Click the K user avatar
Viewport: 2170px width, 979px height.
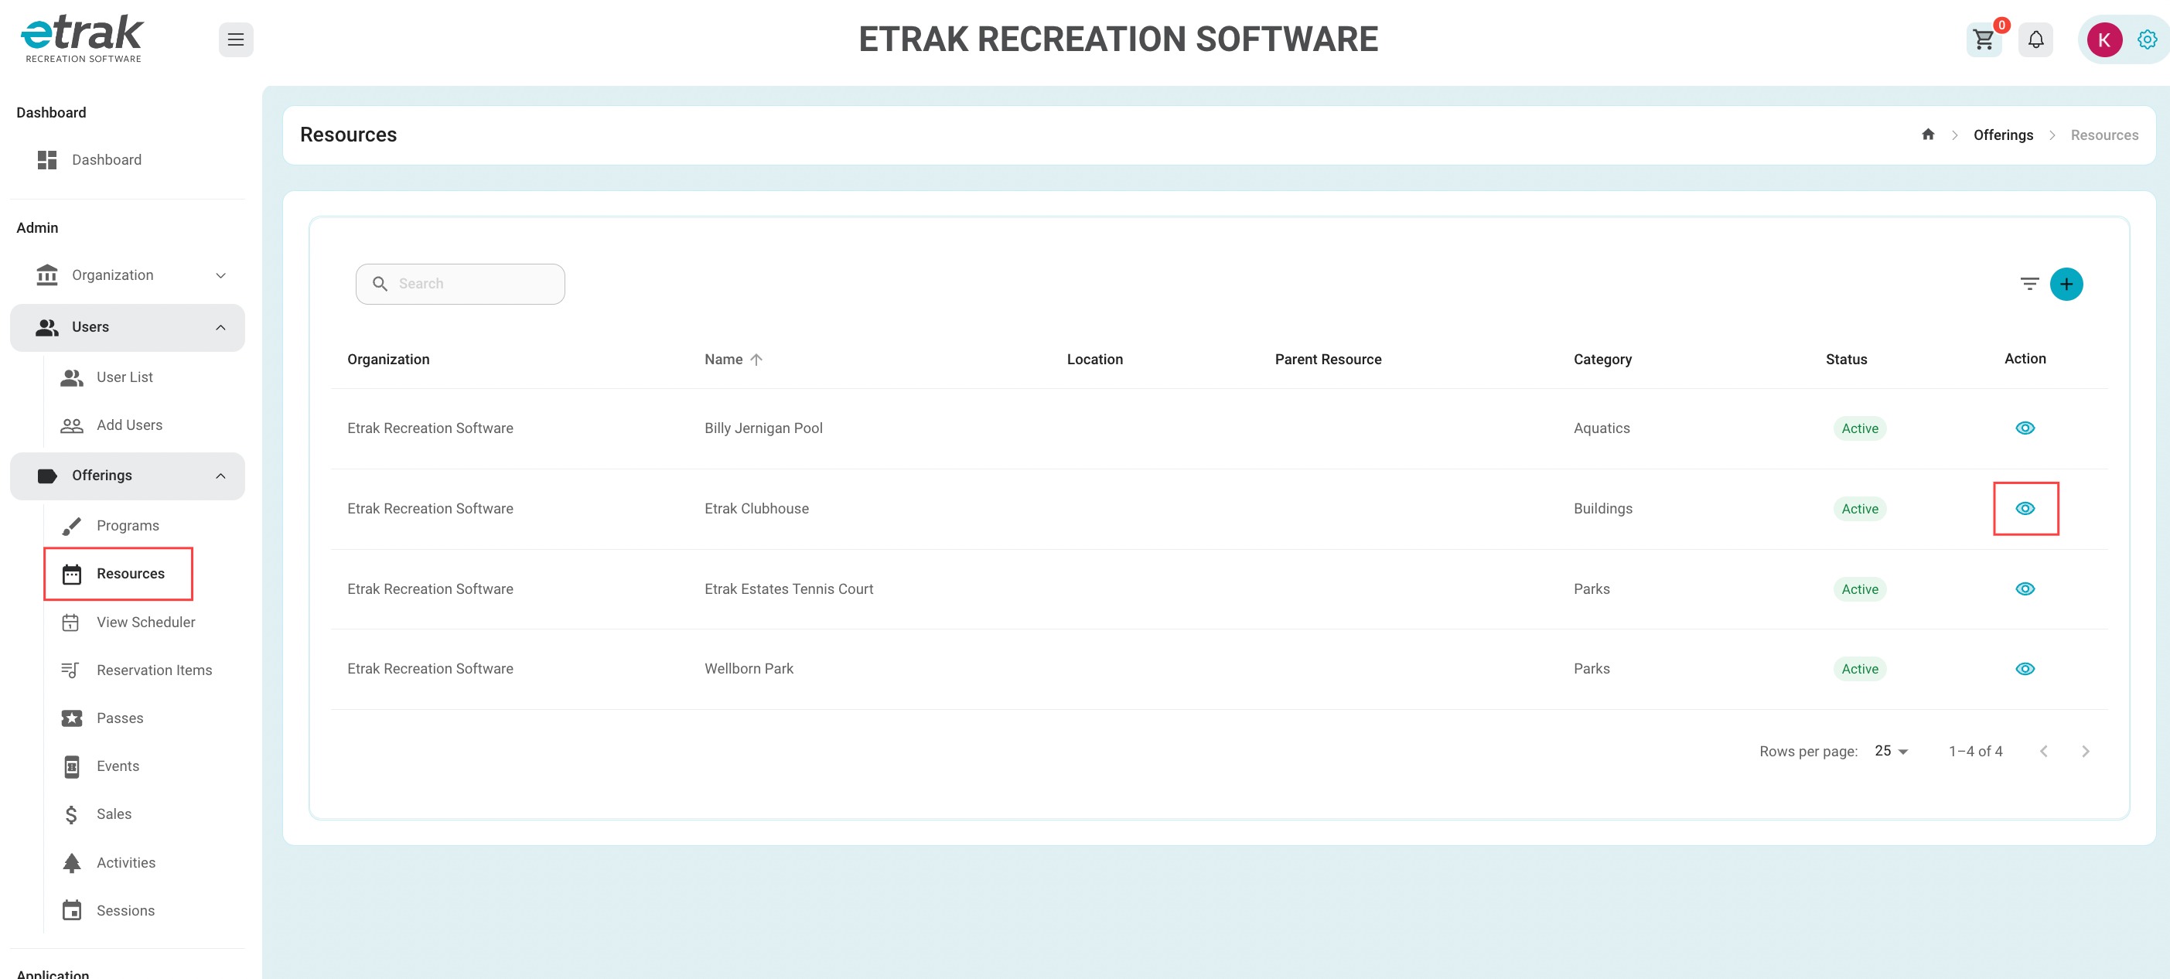(x=2104, y=39)
